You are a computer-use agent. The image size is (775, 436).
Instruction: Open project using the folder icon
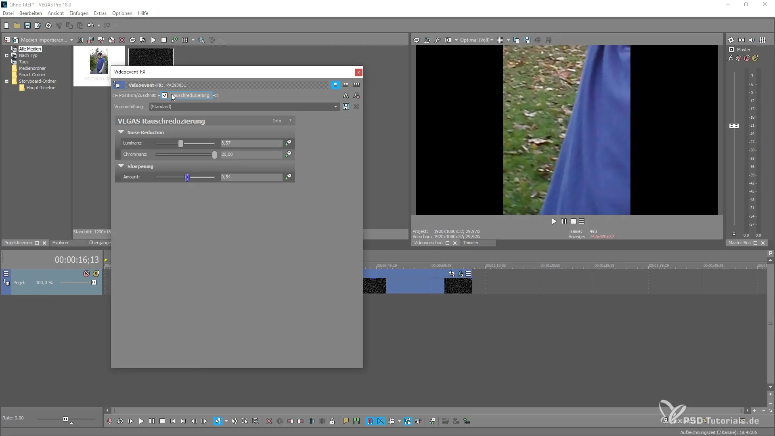[17, 25]
